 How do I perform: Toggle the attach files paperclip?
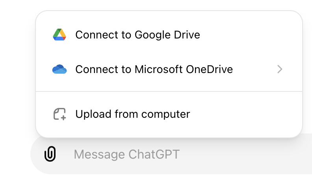pos(50,154)
